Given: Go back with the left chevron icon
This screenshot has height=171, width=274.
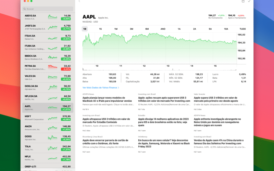Looking at the screenshot, I should pyautogui.click(x=79, y=1).
